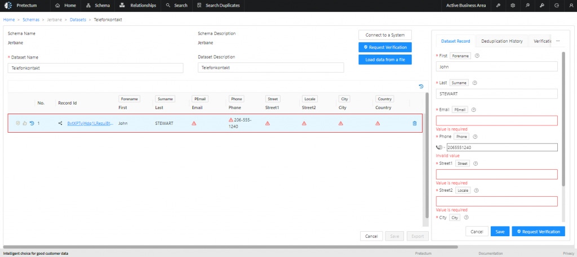Click the help icon next to Street1
This screenshot has width=577, height=257.
[476, 164]
